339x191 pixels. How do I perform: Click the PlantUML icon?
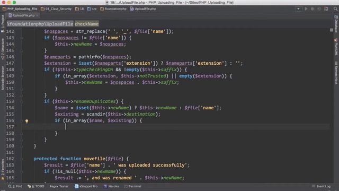336,40
